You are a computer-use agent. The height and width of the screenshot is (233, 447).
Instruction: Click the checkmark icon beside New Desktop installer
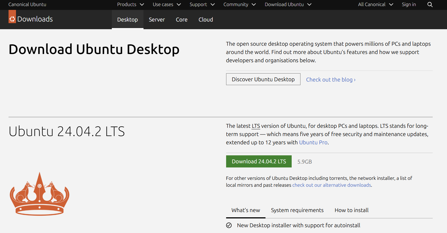229,225
